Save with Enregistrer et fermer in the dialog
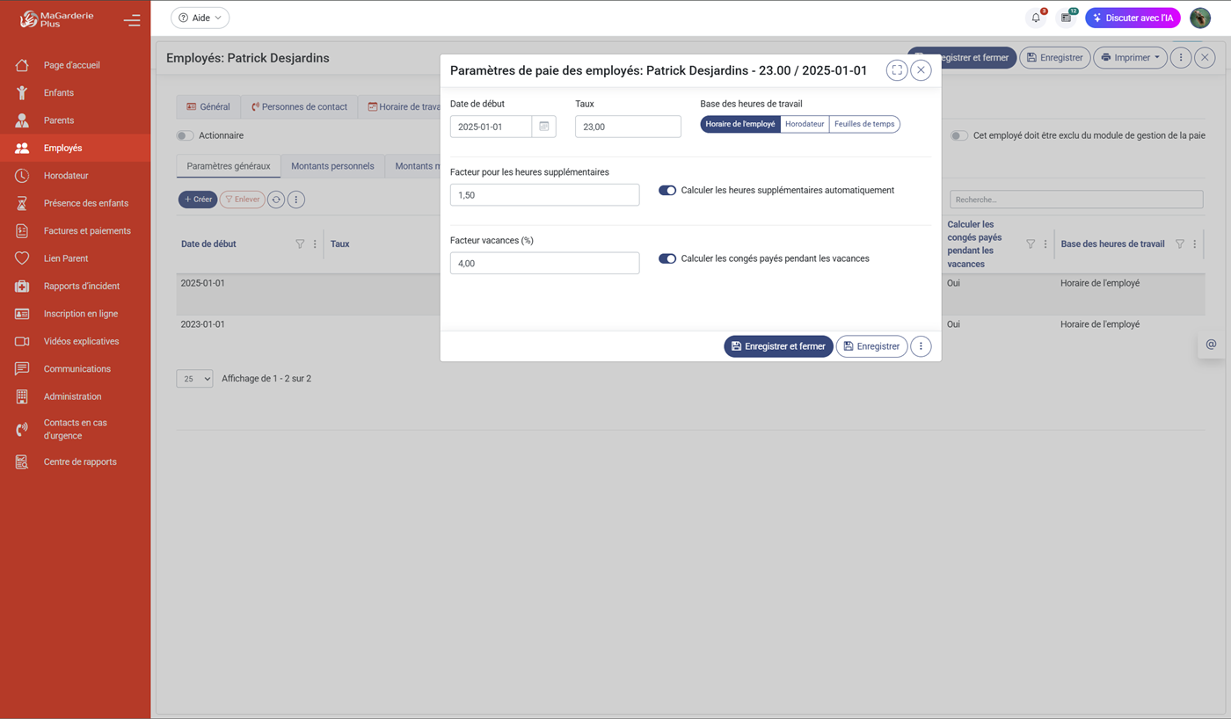 click(778, 345)
